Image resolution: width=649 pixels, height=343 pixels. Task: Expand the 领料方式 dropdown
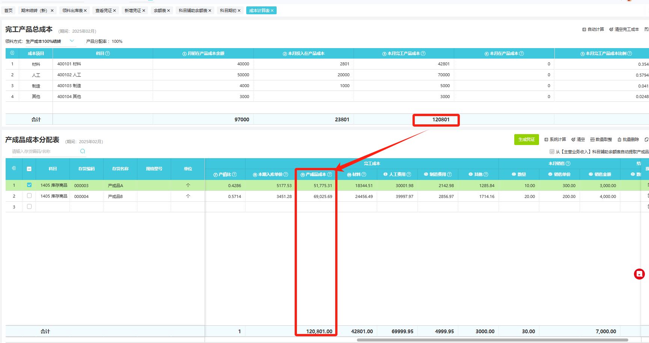(72, 41)
